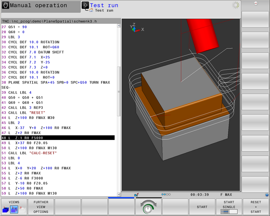270x216 pixels.
Task: Open the VIEWS soft key
Action: pyautogui.click(x=14, y=207)
